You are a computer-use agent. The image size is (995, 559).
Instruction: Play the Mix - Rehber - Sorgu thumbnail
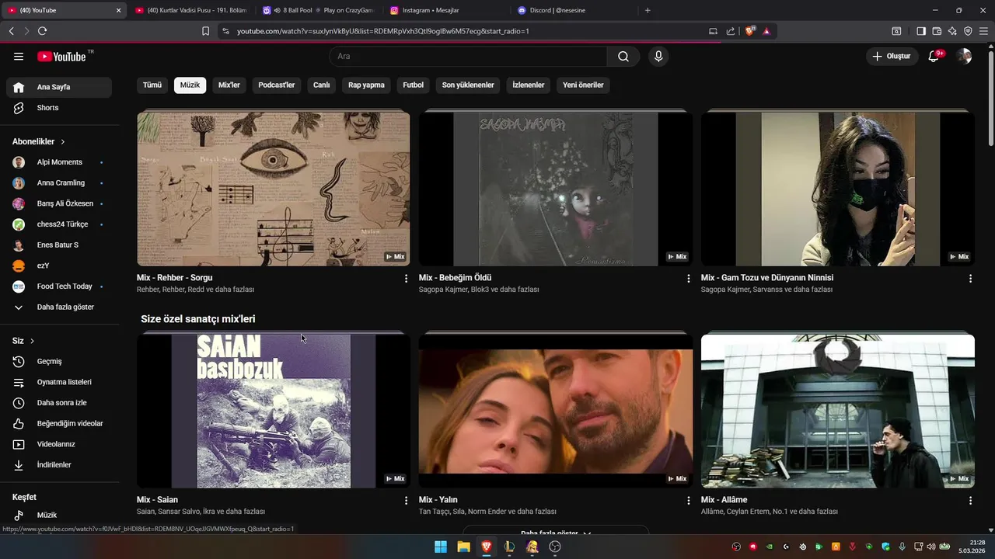pyautogui.click(x=274, y=189)
